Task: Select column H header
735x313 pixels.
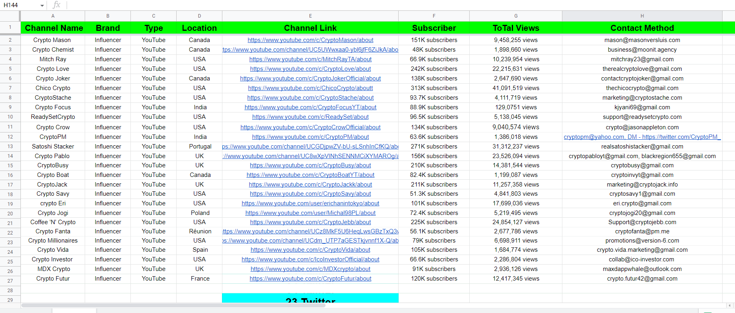Action: point(642,16)
